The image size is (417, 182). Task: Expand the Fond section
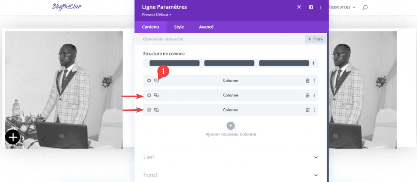point(230,175)
